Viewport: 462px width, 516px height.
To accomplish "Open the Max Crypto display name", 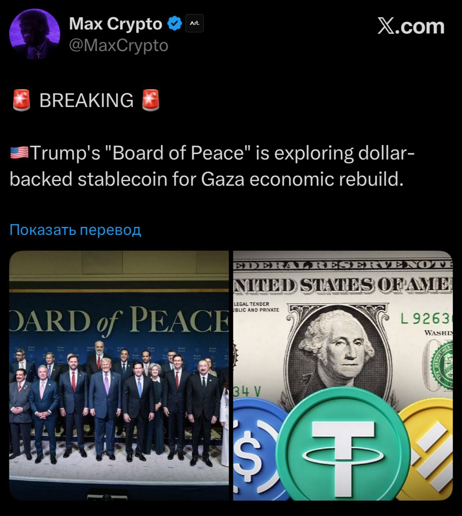I will click(116, 24).
